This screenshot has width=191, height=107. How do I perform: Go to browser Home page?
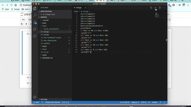tap(16, 5)
